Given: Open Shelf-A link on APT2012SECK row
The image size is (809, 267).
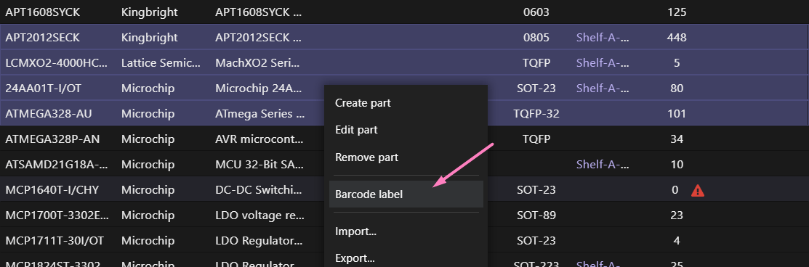Looking at the screenshot, I should coord(603,38).
